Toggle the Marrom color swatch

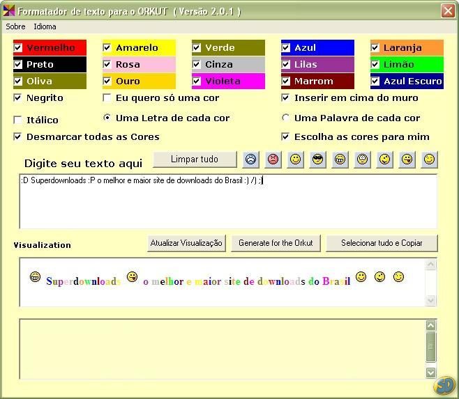(x=317, y=81)
